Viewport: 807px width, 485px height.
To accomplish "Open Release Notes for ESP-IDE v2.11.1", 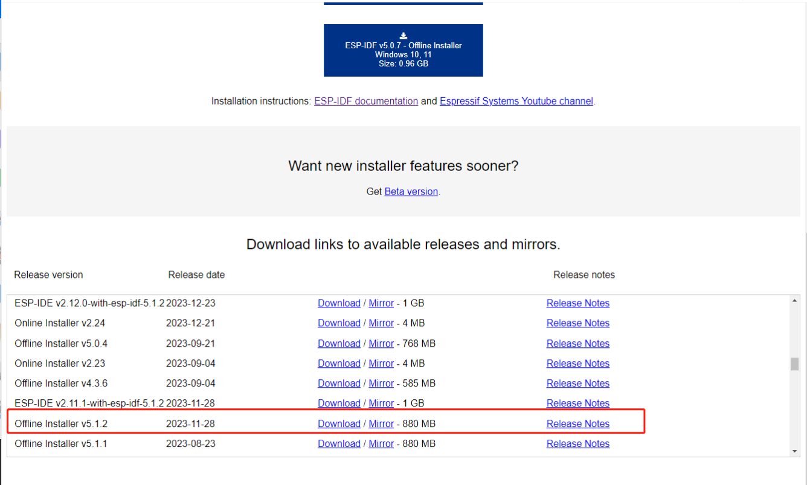I will point(578,403).
